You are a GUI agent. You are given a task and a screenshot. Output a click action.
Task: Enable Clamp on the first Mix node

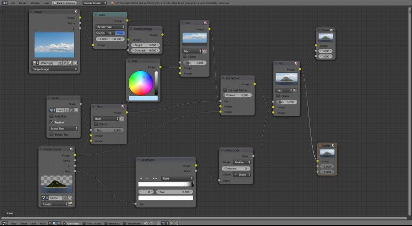[x=185, y=56]
